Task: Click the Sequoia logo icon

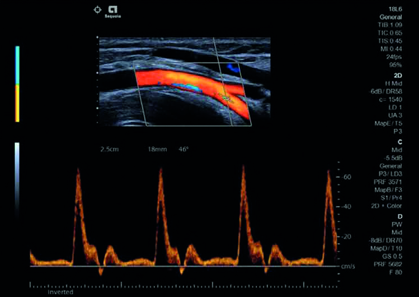Action: pos(113,10)
